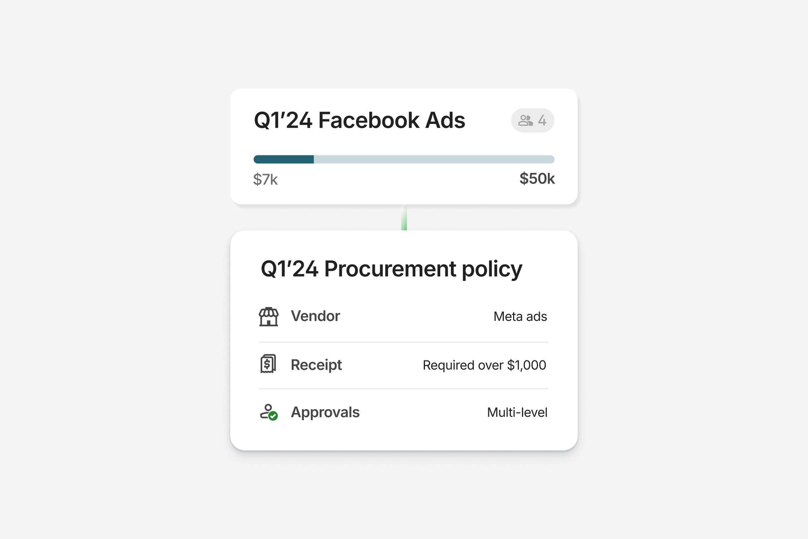
Task: Open the 4 members badge
Action: pyautogui.click(x=532, y=120)
